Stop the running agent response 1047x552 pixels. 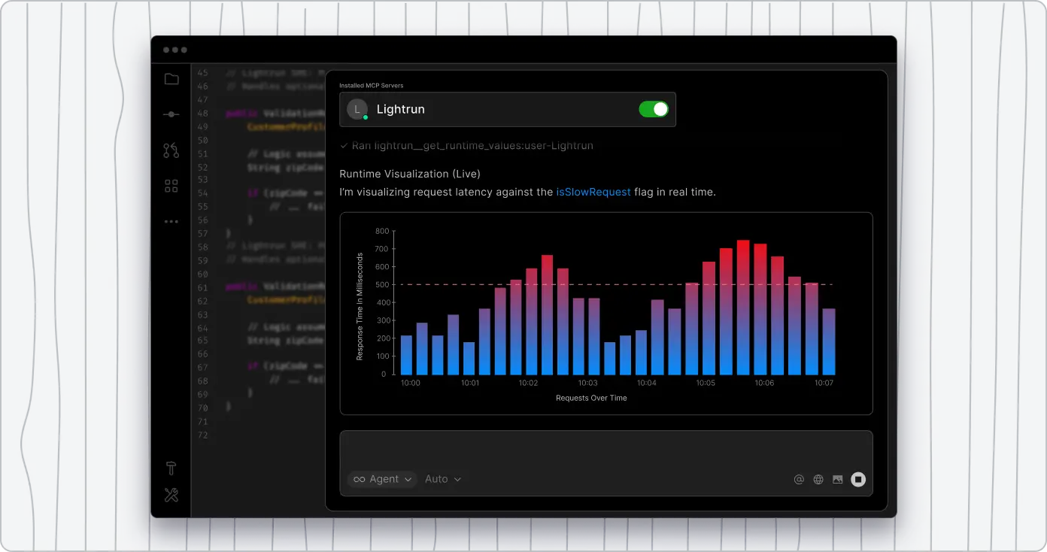[x=858, y=479]
